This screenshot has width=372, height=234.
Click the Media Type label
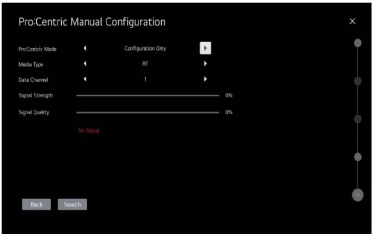[x=31, y=64]
